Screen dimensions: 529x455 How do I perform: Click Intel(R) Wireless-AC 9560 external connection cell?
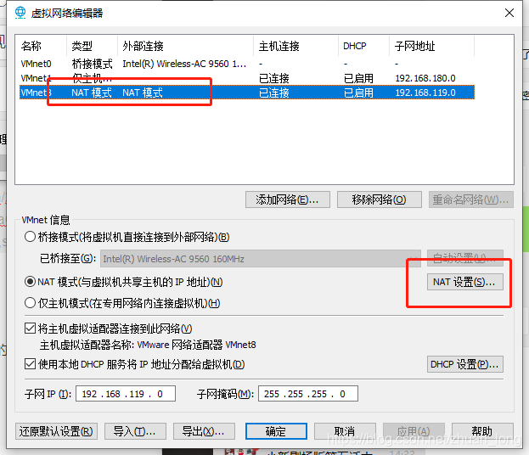(x=184, y=64)
